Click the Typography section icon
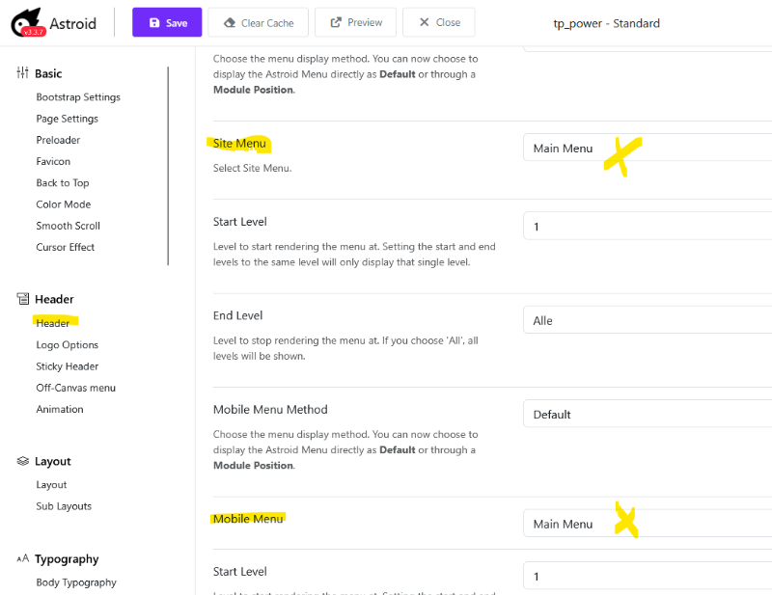772x595 pixels. click(23, 559)
